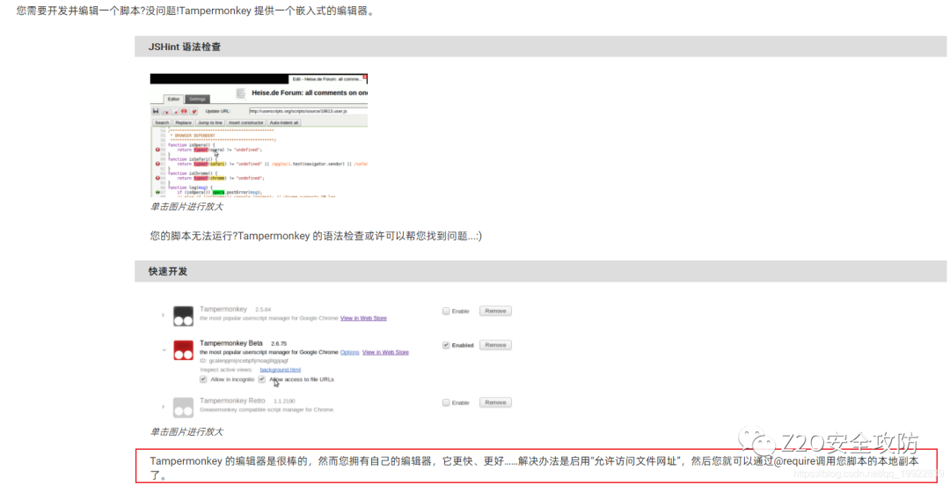Untick the Enabled checkbox for Tampermonkey Beta

click(x=446, y=345)
